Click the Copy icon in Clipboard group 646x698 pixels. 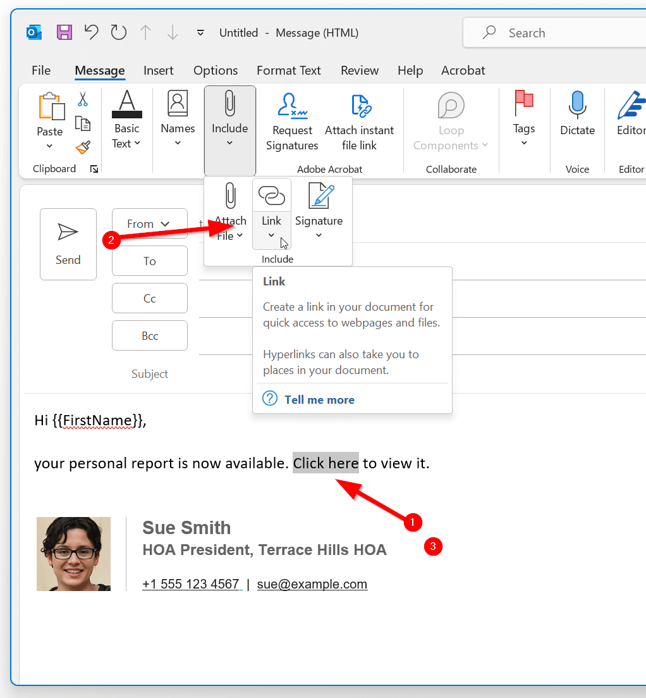(x=83, y=124)
